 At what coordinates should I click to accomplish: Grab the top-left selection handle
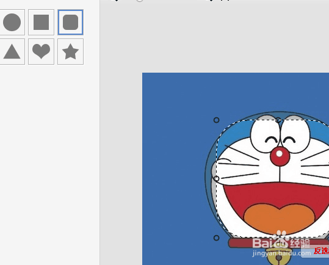(x=216, y=120)
